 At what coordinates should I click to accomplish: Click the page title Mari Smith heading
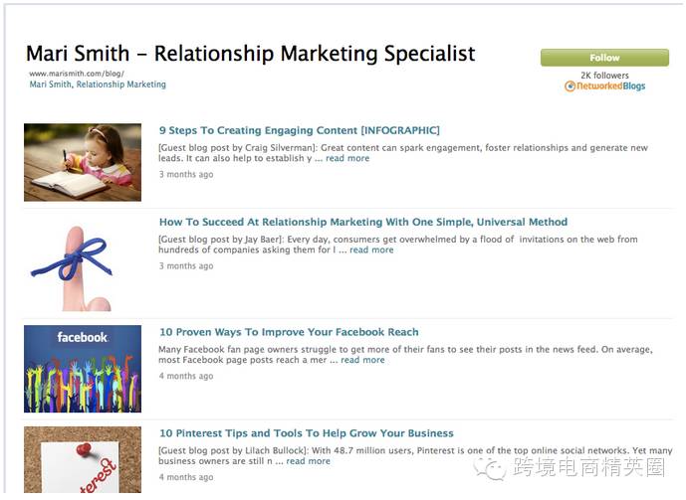click(250, 54)
